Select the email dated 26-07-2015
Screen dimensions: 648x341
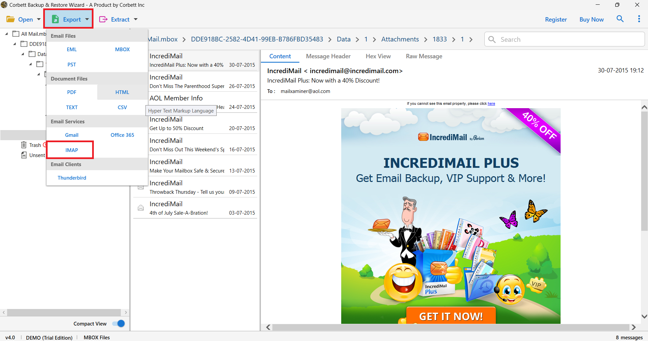203,81
